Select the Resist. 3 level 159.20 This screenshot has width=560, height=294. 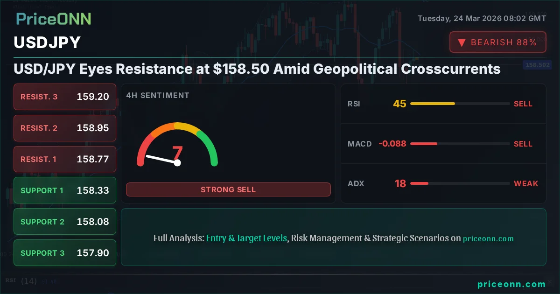65,97
